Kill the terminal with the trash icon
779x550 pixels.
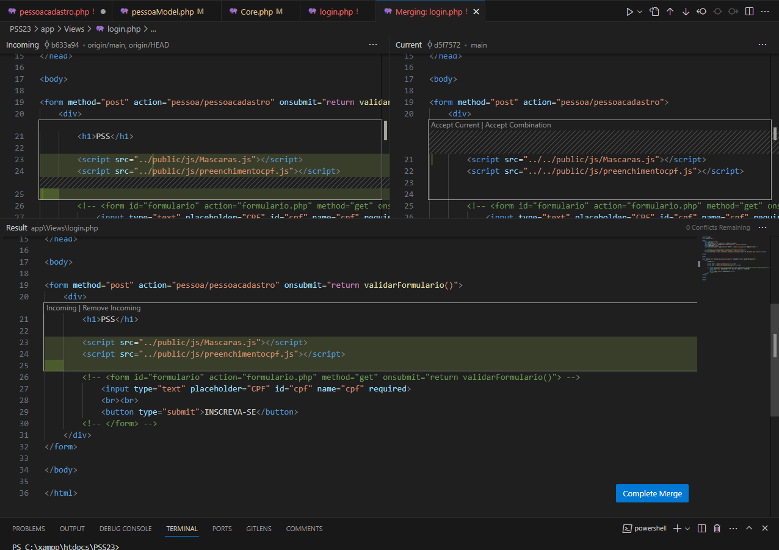click(x=717, y=529)
